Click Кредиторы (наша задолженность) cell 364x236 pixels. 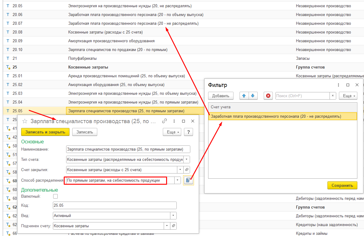click(x=327, y=225)
